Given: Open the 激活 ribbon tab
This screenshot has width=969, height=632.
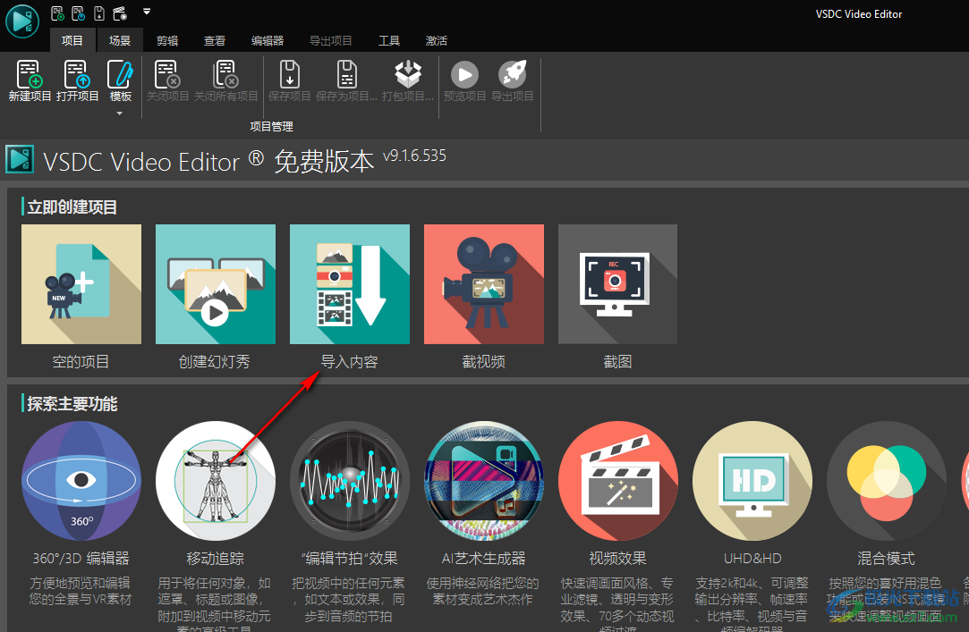Looking at the screenshot, I should (x=437, y=41).
